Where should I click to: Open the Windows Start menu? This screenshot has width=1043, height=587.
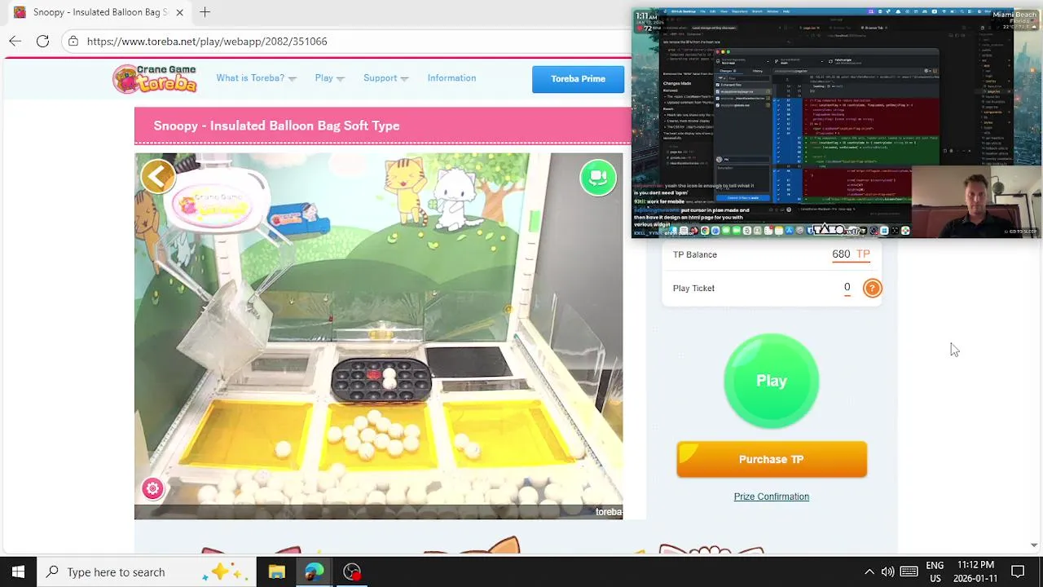[x=18, y=572]
